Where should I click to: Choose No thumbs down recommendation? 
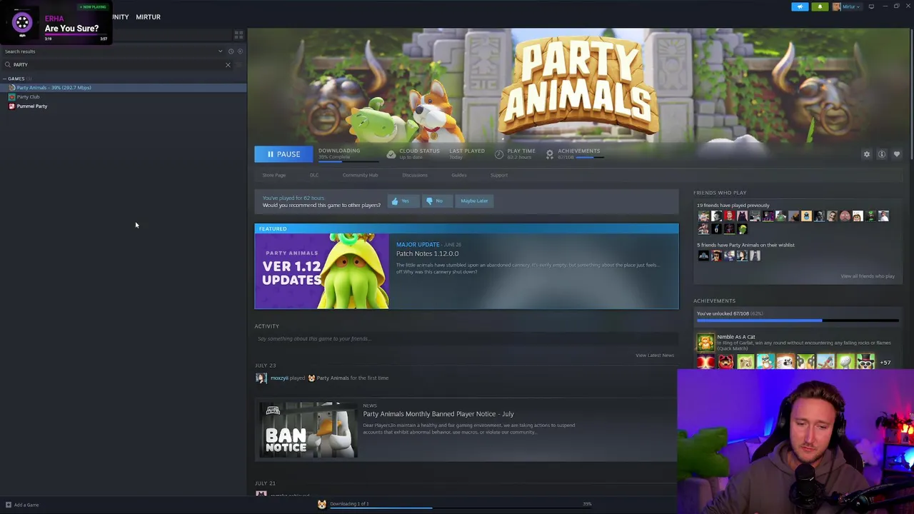(436, 201)
